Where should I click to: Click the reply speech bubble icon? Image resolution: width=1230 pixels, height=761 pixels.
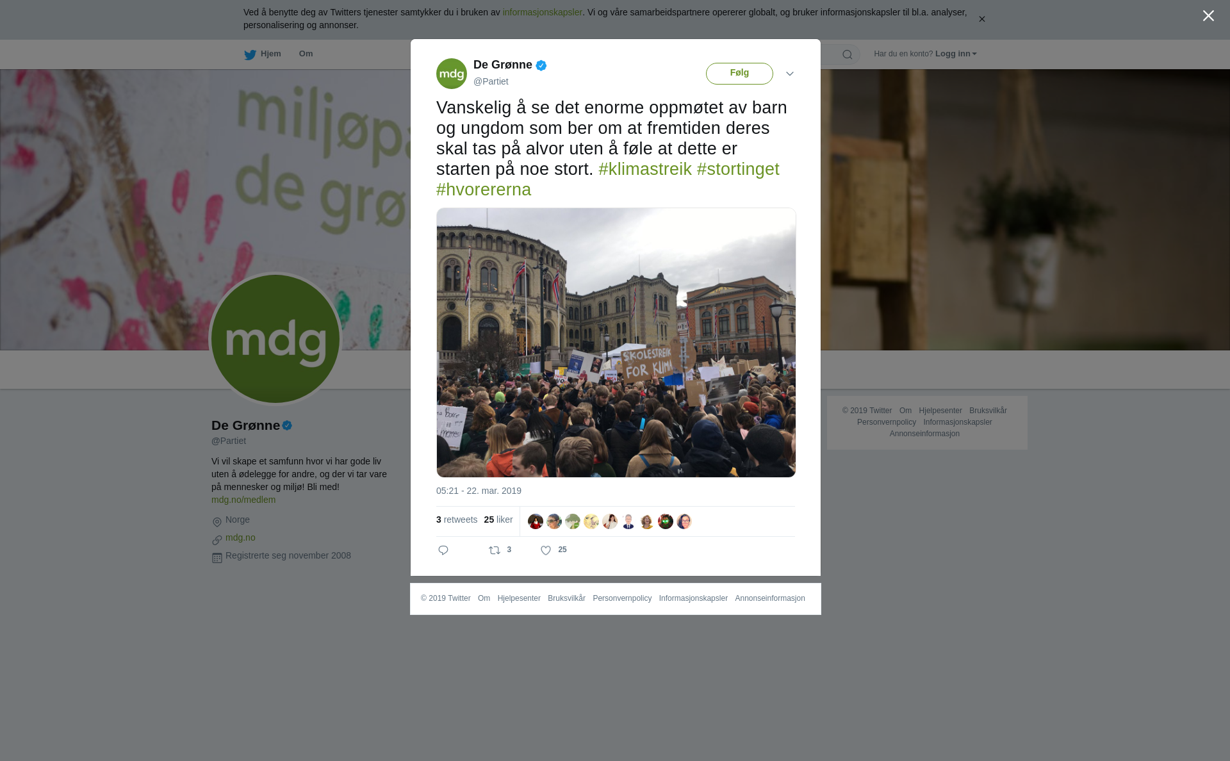point(443,550)
